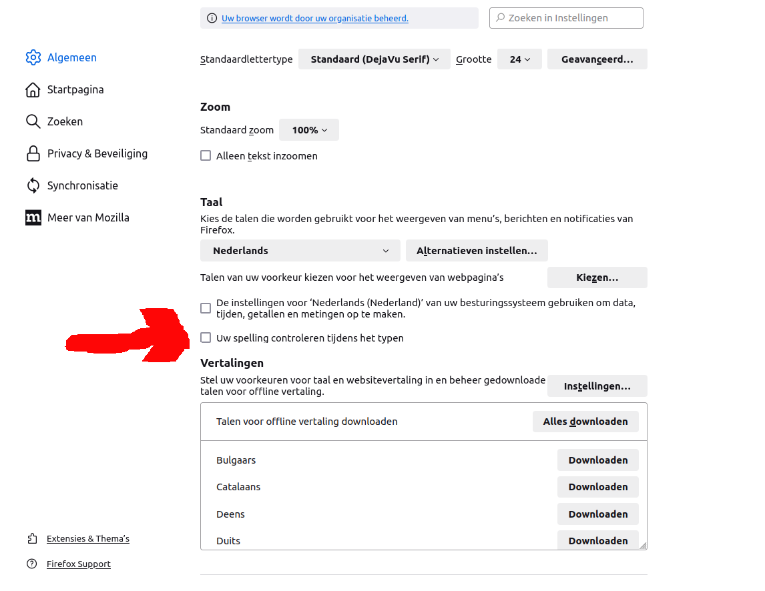The width and height of the screenshot is (765, 591).
Task: Toggle 'Uw spelling controleren tijdens het typen'
Action: pos(206,338)
